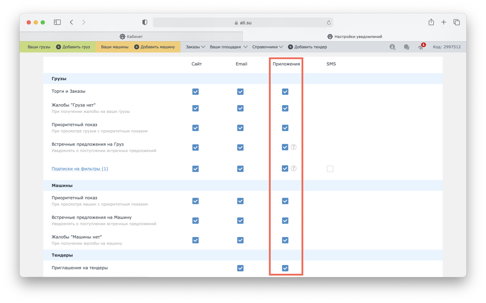Uncheck Приложения for Жалобы "Машины нет"
This screenshot has width=486, height=303.
click(285, 240)
